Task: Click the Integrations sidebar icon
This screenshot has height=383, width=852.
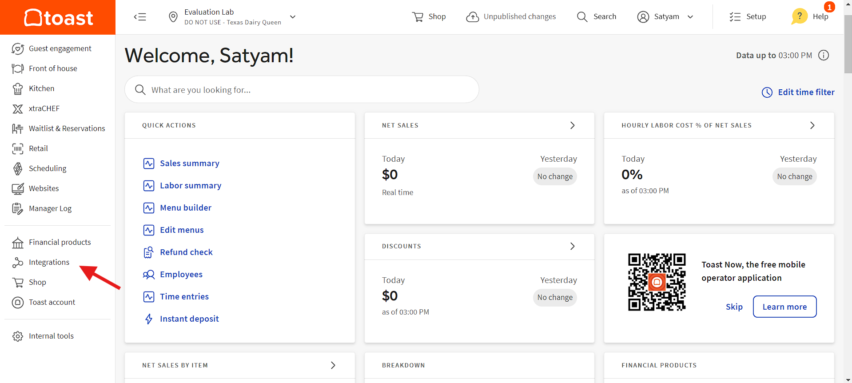Action: tap(18, 262)
